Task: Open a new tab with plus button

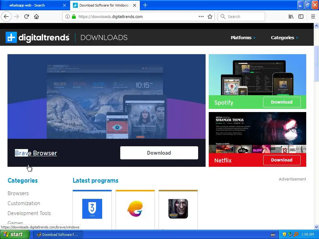Action: point(145,5)
